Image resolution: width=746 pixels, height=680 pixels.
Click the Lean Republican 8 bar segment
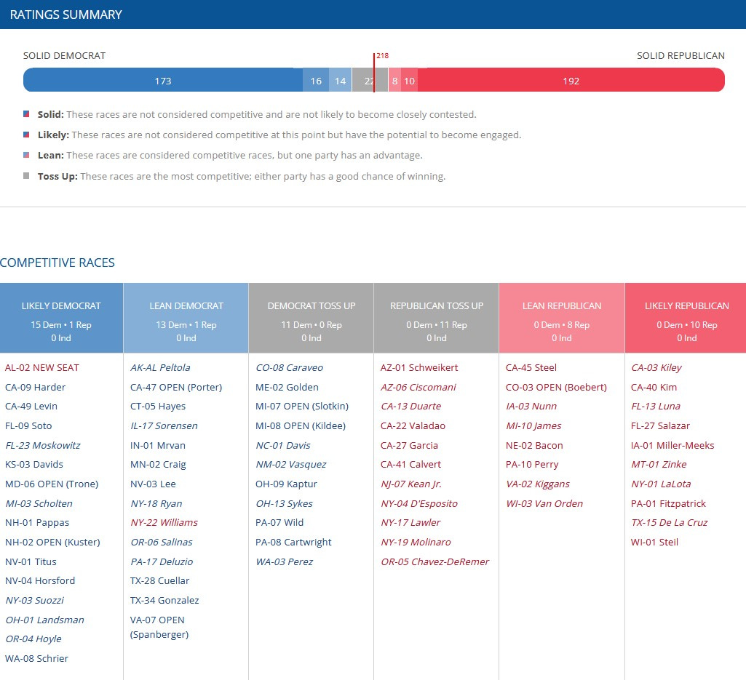click(x=395, y=80)
